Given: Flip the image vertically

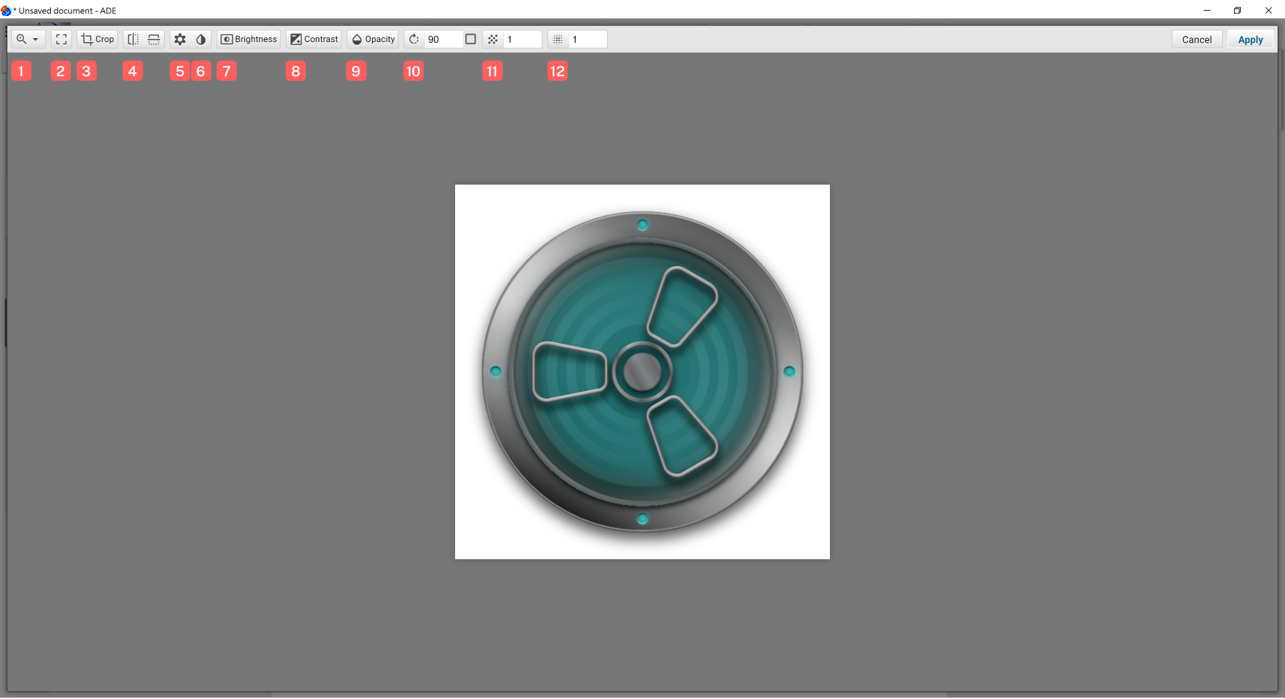Looking at the screenshot, I should click(x=154, y=39).
